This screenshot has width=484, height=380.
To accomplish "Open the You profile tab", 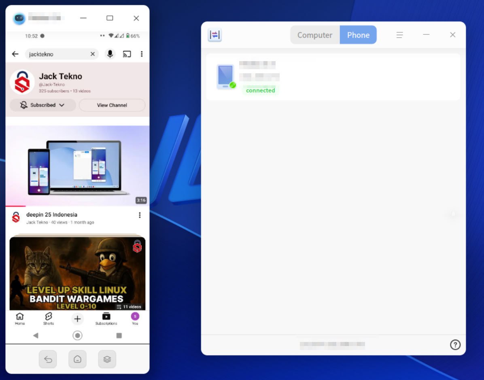I will pyautogui.click(x=135, y=318).
